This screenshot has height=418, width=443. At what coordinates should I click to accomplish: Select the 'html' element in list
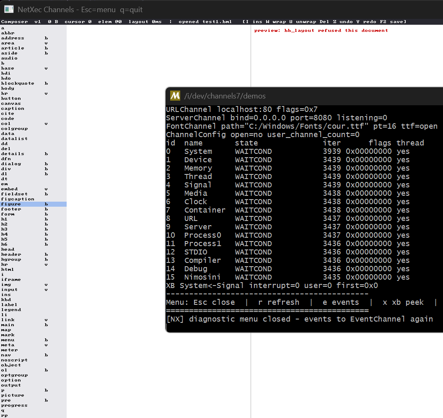[x=34, y=269]
